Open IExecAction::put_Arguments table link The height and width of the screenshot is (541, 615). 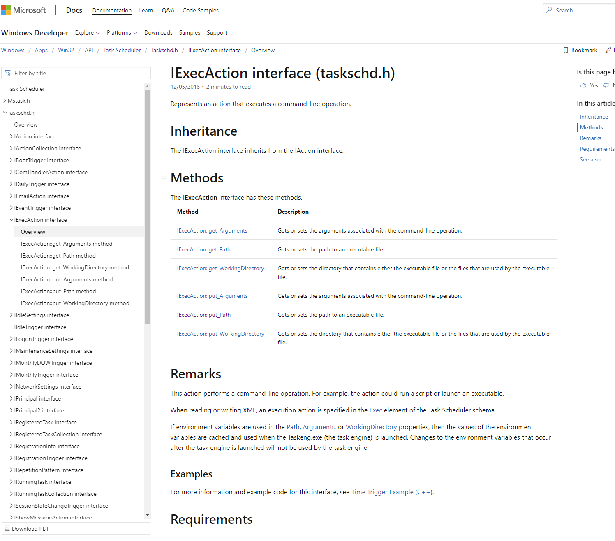pos(213,296)
